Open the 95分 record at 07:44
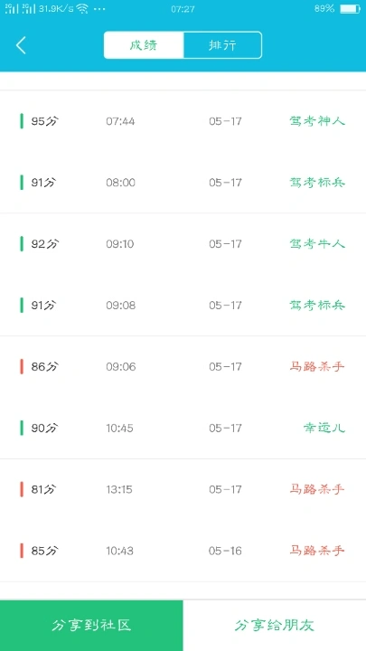 (x=183, y=121)
